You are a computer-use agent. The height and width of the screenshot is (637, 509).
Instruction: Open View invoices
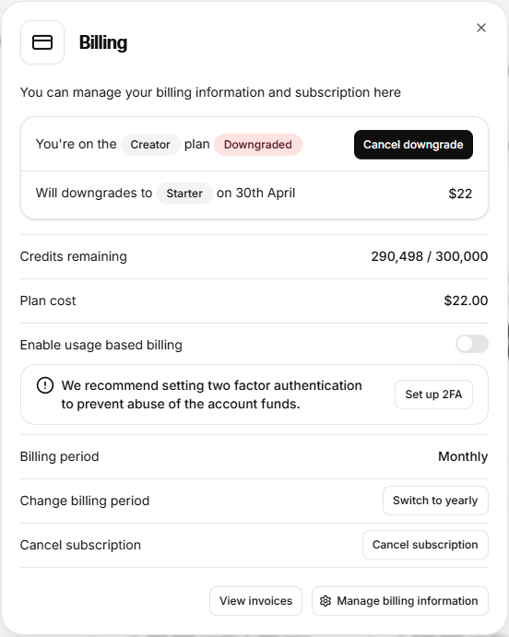256,601
